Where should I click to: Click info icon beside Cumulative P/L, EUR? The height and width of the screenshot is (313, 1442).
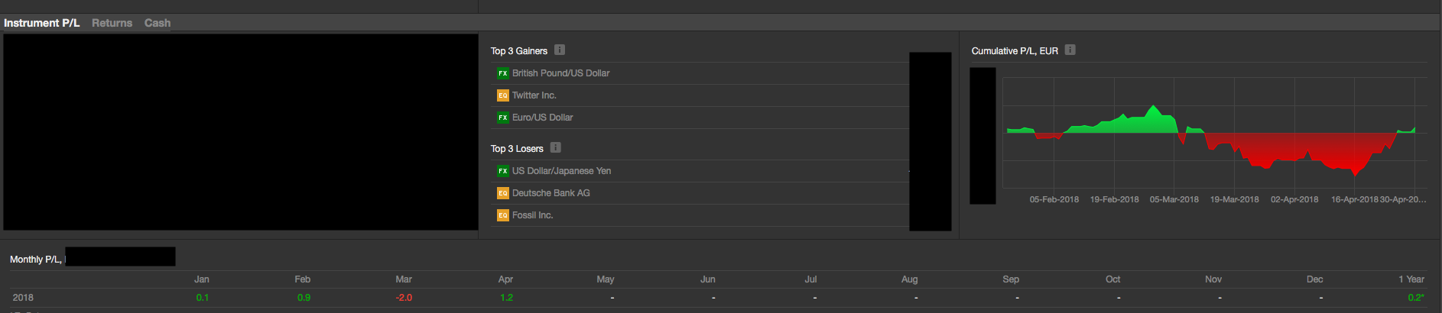[x=1070, y=50]
